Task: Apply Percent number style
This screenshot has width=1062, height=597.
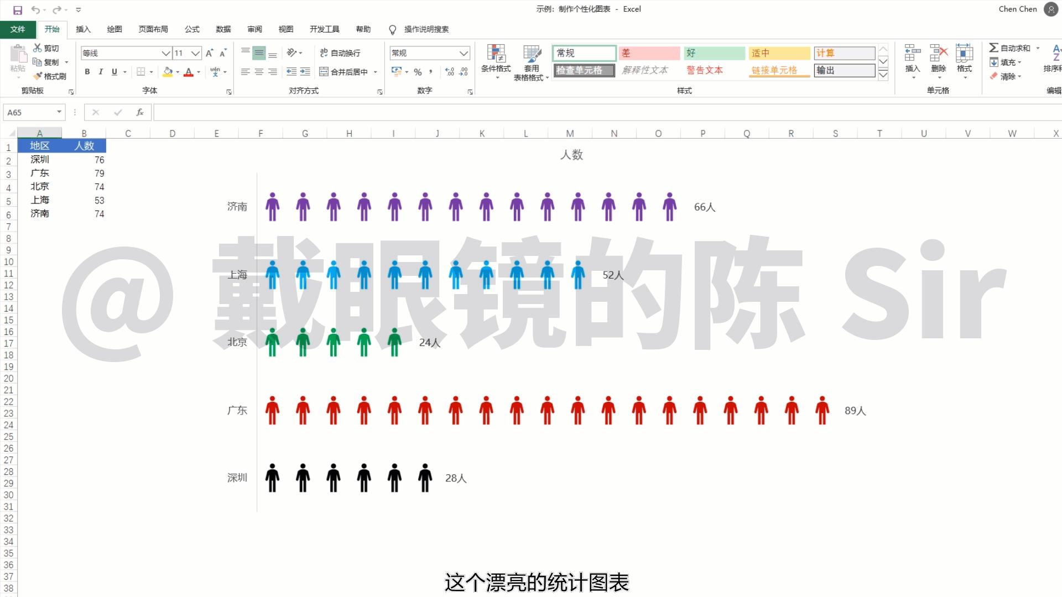Action: pyautogui.click(x=418, y=72)
